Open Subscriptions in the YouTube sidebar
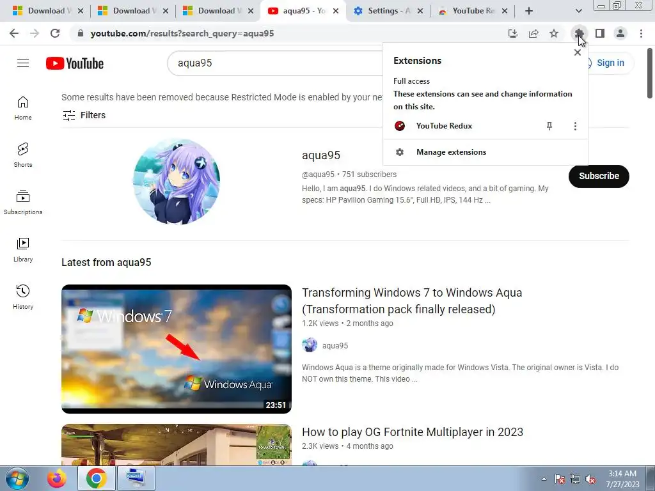 [23, 203]
